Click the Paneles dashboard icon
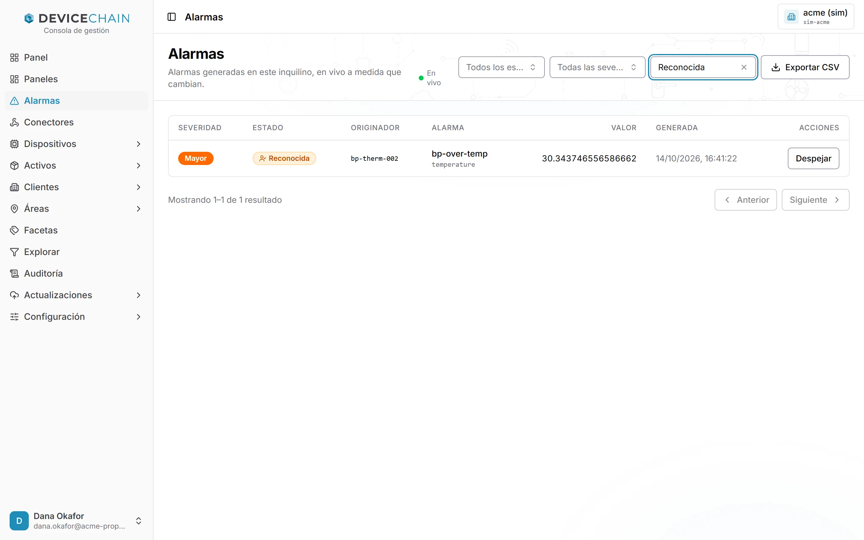Viewport: 864px width, 540px height. pos(14,79)
